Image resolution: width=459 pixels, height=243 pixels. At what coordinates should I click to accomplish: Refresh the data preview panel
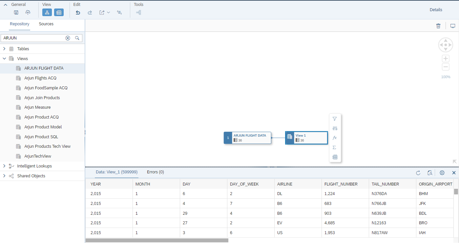pyautogui.click(x=418, y=172)
